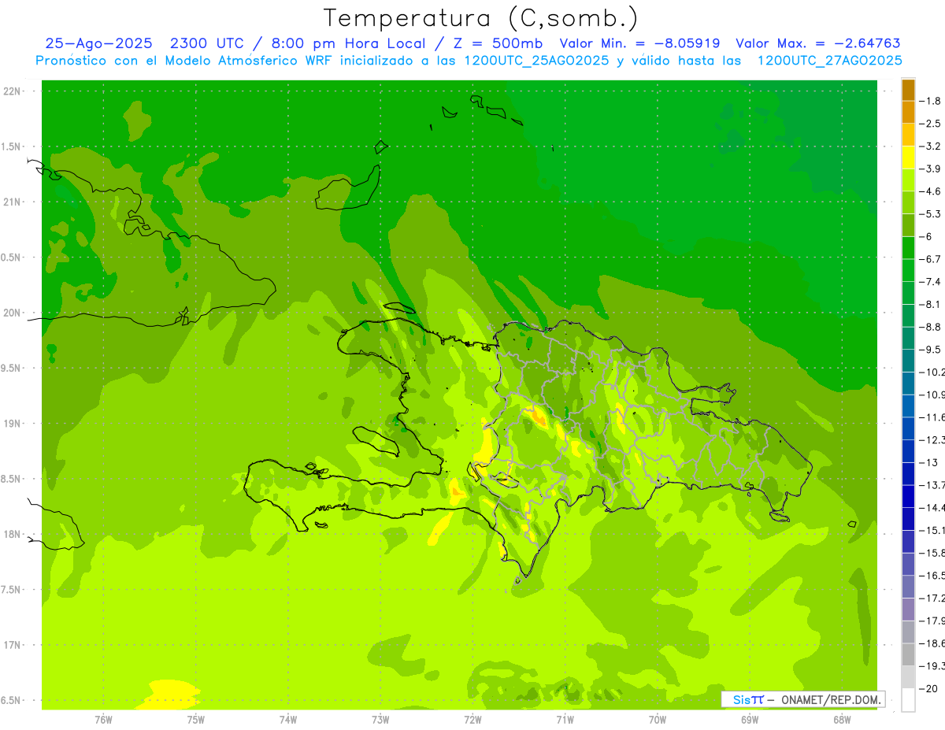The height and width of the screenshot is (730, 945).
Task: Click the "-16.5" colorbar label
Action: [x=933, y=576]
